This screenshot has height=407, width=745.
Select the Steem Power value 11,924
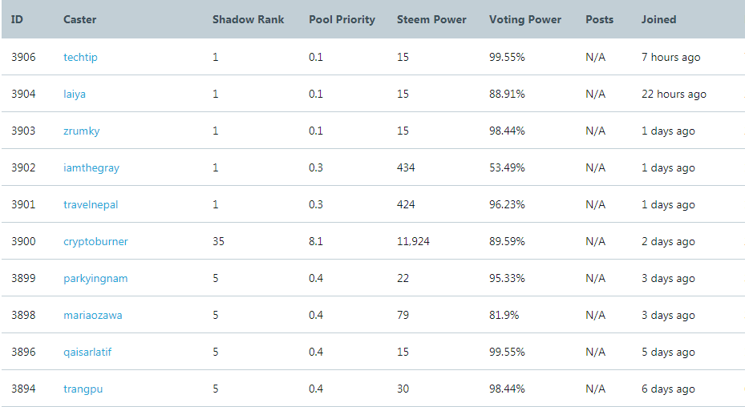click(x=413, y=242)
